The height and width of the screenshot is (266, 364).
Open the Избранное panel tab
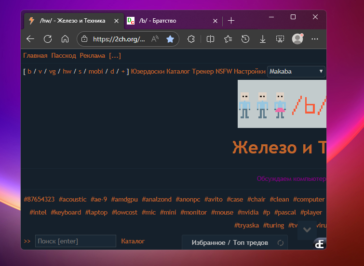click(208, 242)
